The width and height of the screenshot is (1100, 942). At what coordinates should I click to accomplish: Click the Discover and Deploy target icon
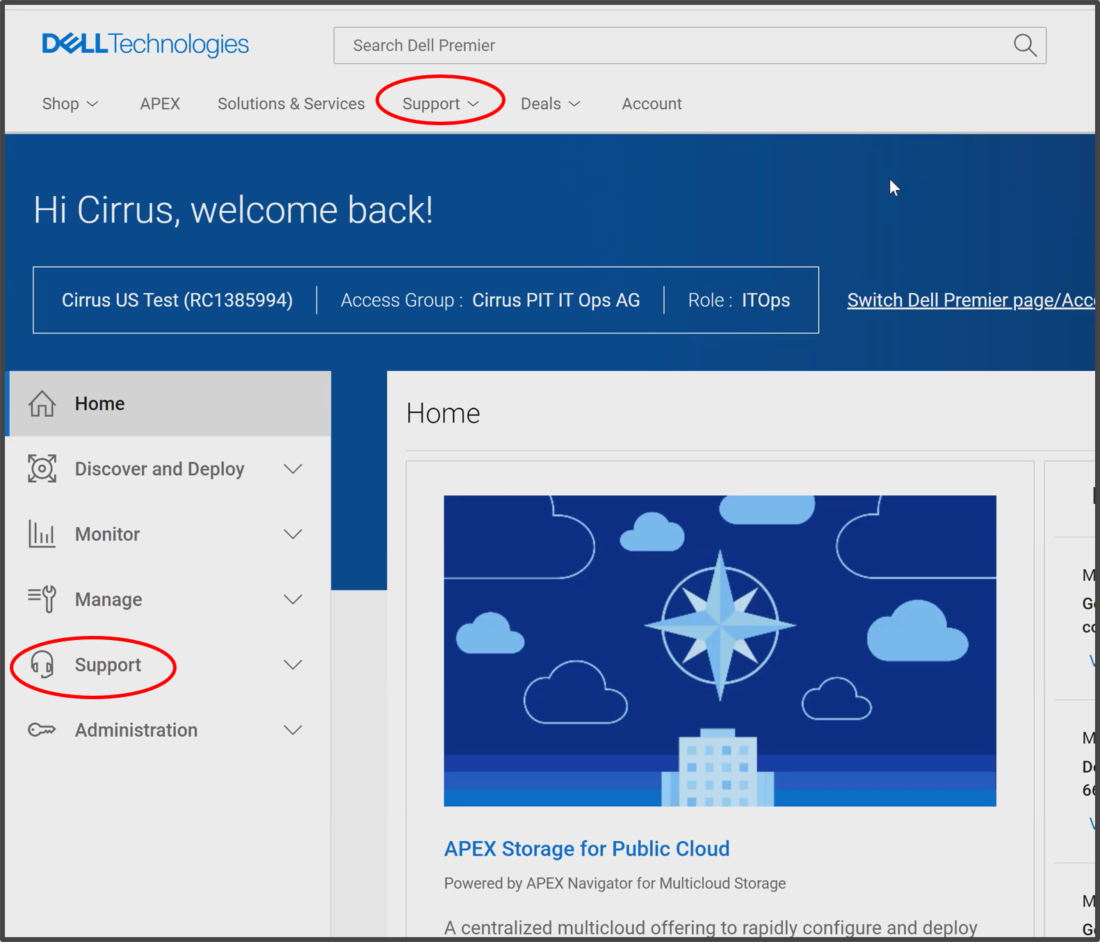point(42,469)
